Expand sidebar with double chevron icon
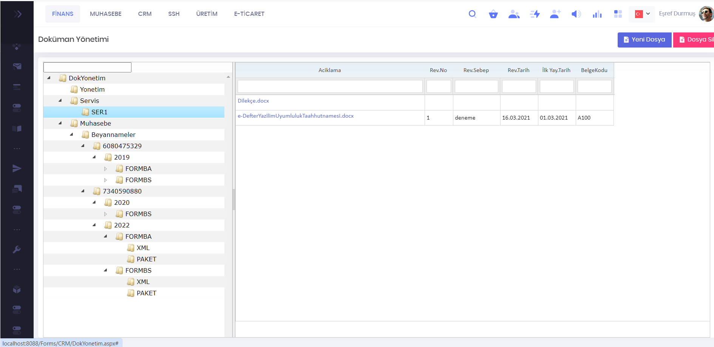This screenshot has width=714, height=347. click(17, 14)
